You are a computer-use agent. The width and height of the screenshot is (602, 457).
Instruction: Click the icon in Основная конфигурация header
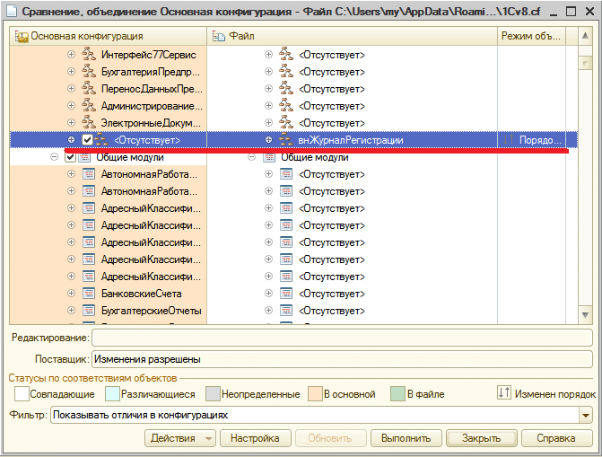tap(22, 36)
